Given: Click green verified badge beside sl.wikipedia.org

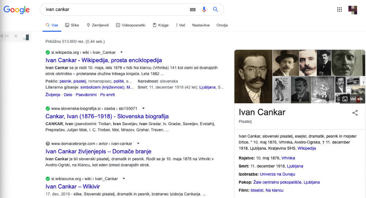Looking at the screenshot, I should (48, 52).
